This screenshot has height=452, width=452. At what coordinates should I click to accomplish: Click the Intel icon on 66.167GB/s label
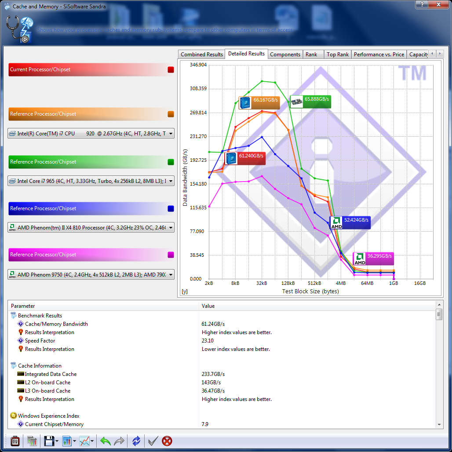[245, 103]
